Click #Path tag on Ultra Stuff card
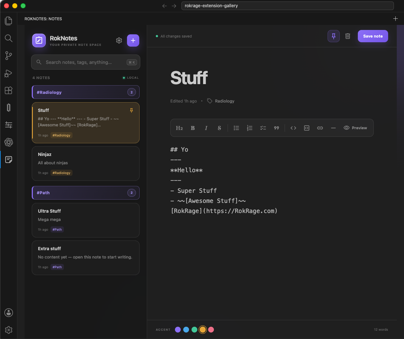404x339 pixels. pos(57,230)
